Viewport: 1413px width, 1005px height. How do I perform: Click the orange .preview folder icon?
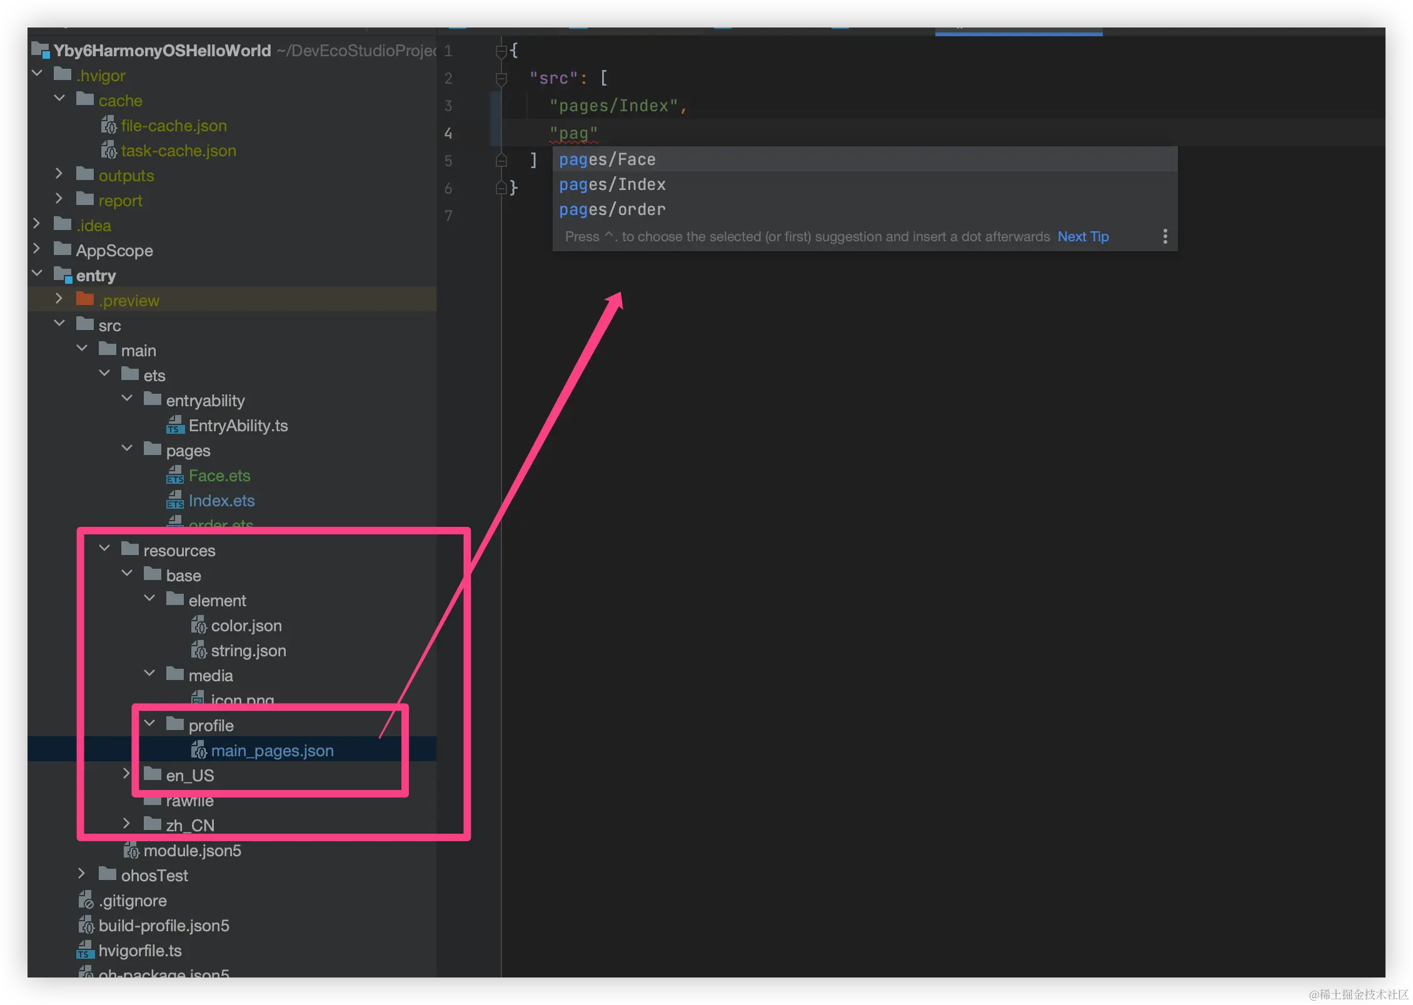point(85,299)
